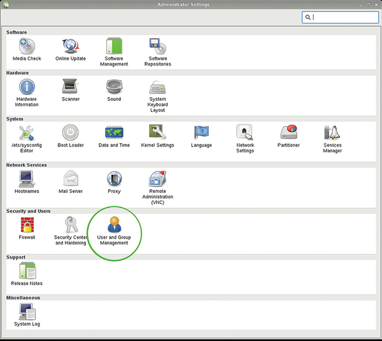
Task: Click the magnifier icon in search box
Action: [x=308, y=17]
